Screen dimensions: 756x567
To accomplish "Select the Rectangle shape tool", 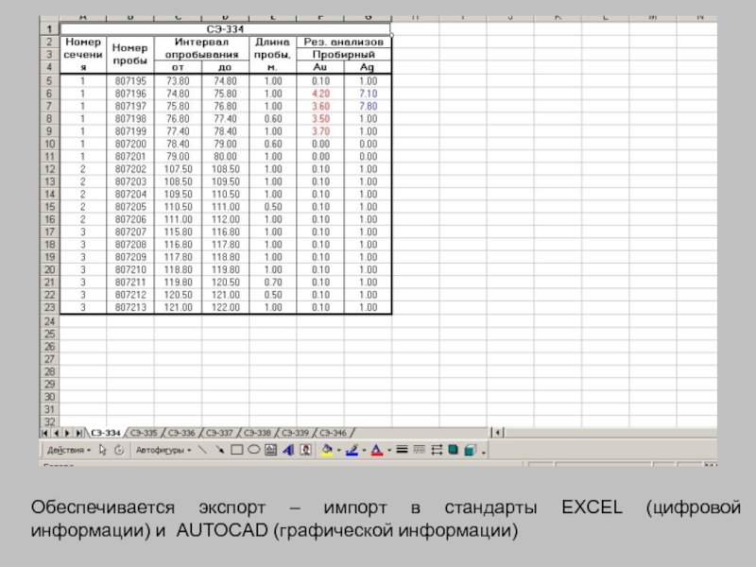I will click(x=237, y=451).
